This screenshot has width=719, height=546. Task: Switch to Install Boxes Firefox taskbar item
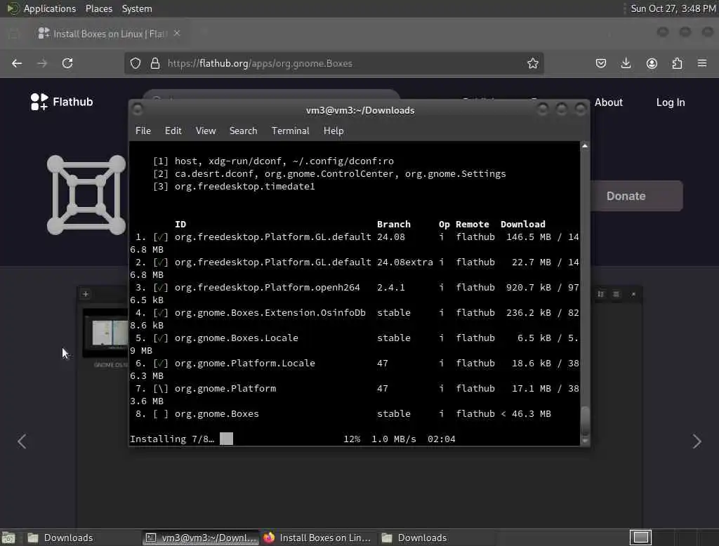(x=318, y=538)
